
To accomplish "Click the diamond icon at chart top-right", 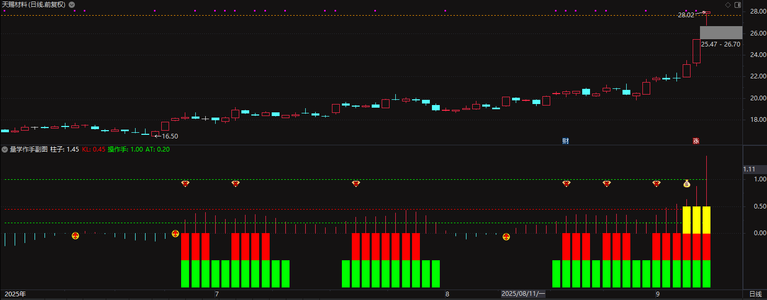I will pos(728,5).
